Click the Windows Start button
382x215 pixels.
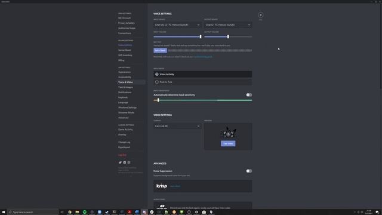tap(4, 212)
